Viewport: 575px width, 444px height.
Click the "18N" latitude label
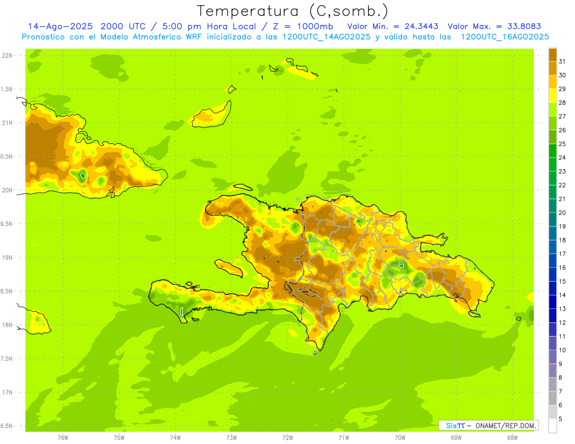tap(8, 325)
